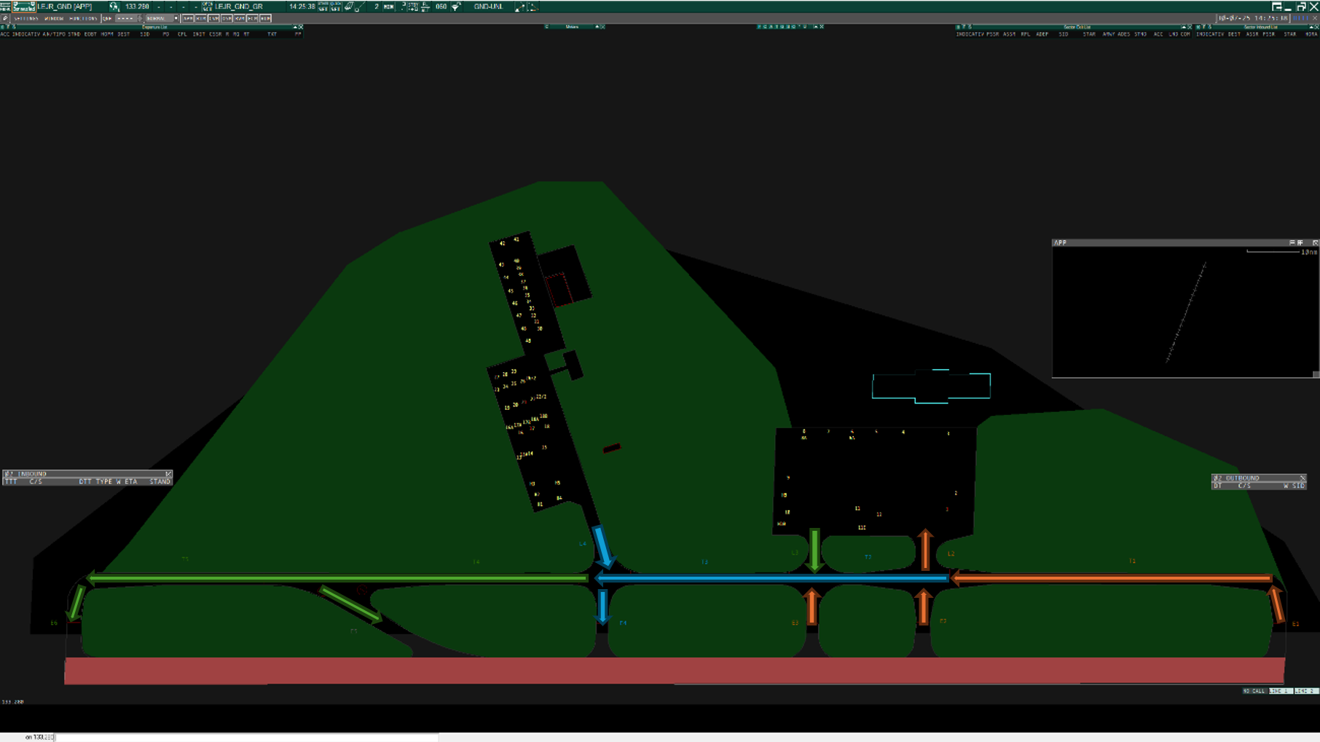Select the LINE 1 button
The width and height of the screenshot is (1320, 742).
(x=1280, y=690)
